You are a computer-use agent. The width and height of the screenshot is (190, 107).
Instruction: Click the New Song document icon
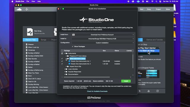coord(30,32)
